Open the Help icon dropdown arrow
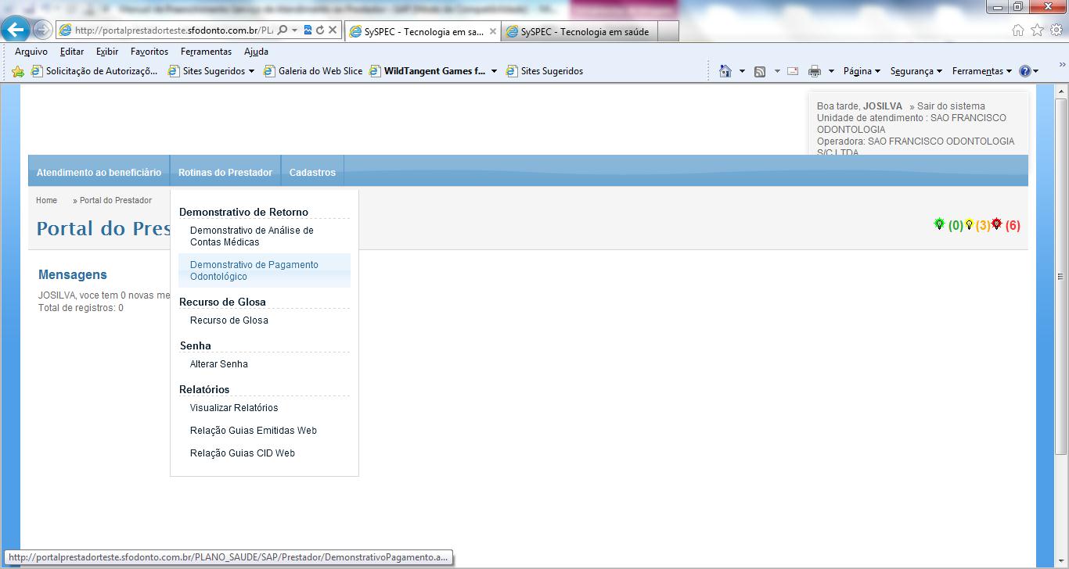The height and width of the screenshot is (569, 1069). (x=1036, y=71)
